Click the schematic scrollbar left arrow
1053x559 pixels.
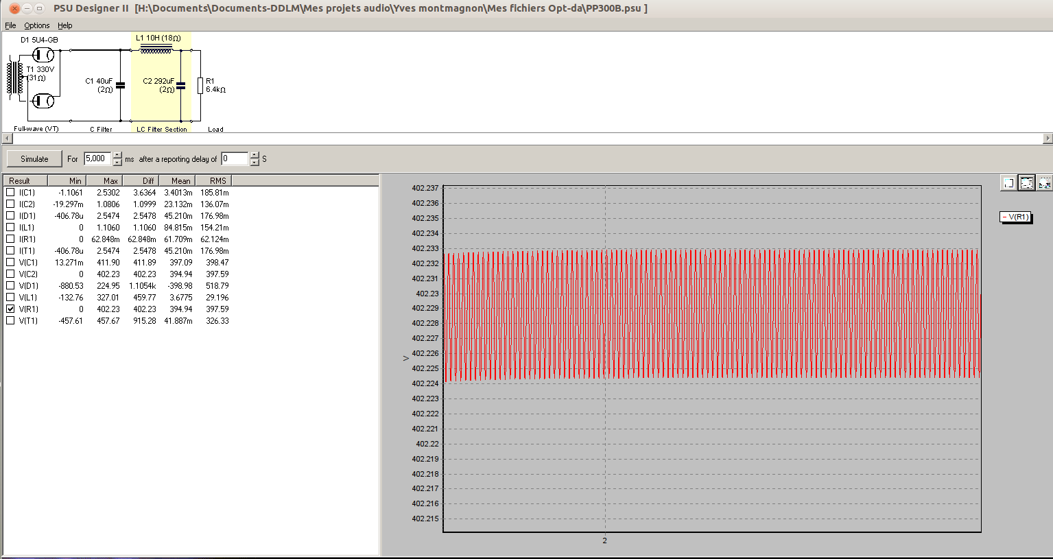point(7,138)
